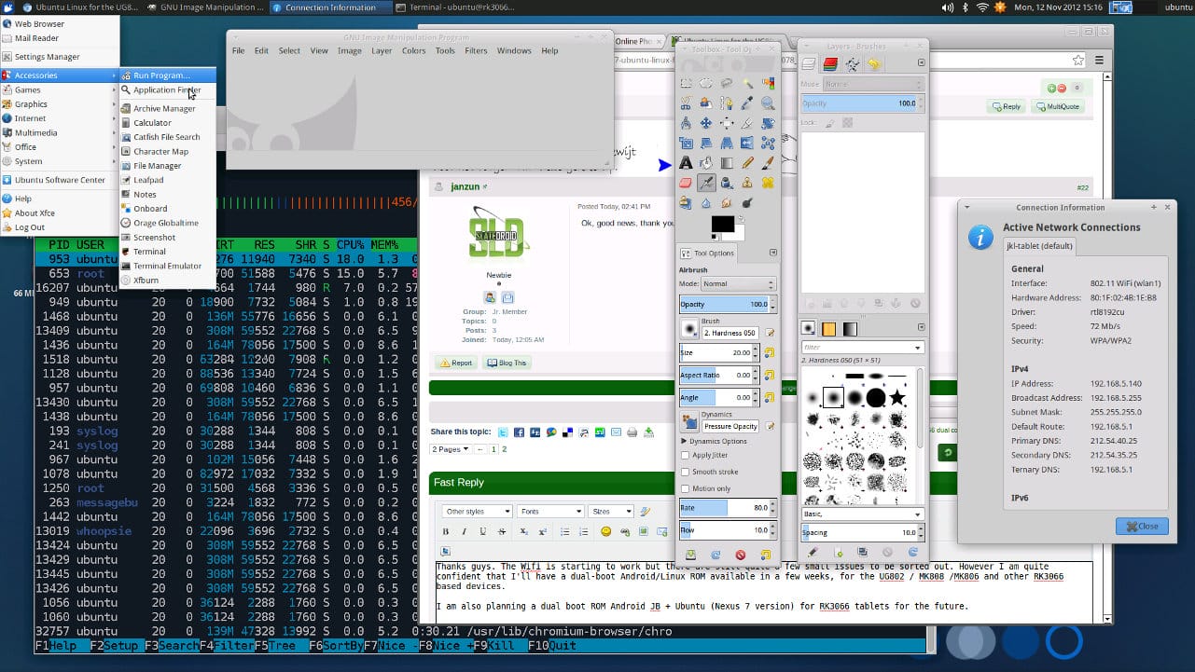Click Italic icon in Fast Reply editor

(x=464, y=531)
